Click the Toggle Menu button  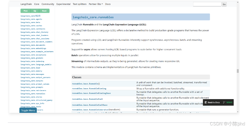pyautogui.click(x=28, y=110)
